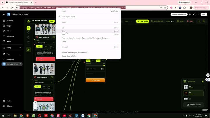Click plus icon on second Image Generator node

tap(52, 77)
